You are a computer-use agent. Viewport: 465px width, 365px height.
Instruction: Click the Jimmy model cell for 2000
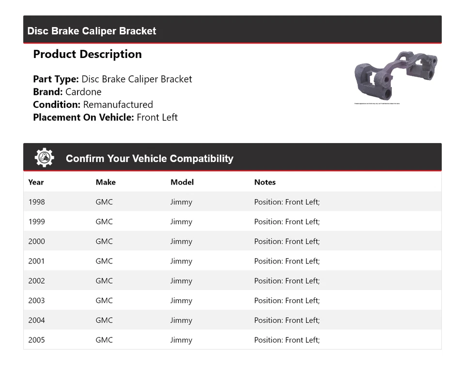(181, 241)
